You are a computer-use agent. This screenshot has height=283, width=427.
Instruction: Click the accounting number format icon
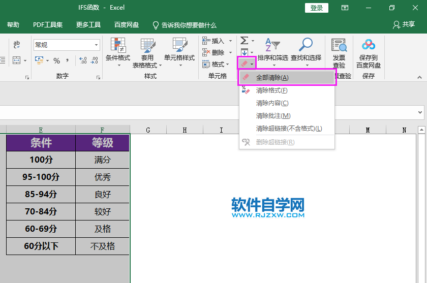[40, 60]
